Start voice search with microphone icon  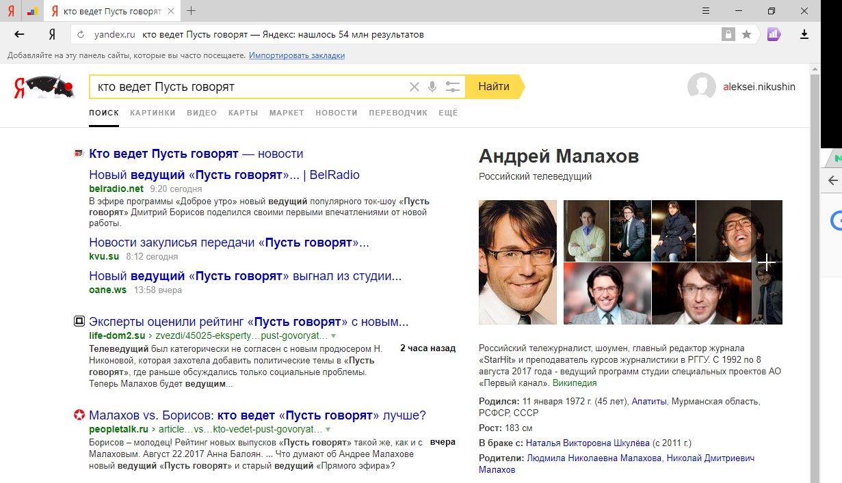point(432,87)
